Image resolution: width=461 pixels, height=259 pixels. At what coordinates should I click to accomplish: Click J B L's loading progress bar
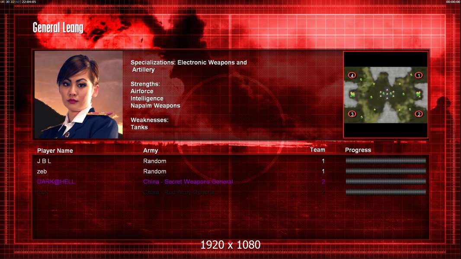pyautogui.click(x=386, y=161)
